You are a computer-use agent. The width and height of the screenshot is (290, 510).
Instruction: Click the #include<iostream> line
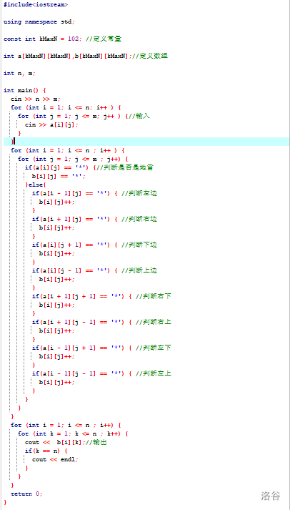click(36, 5)
